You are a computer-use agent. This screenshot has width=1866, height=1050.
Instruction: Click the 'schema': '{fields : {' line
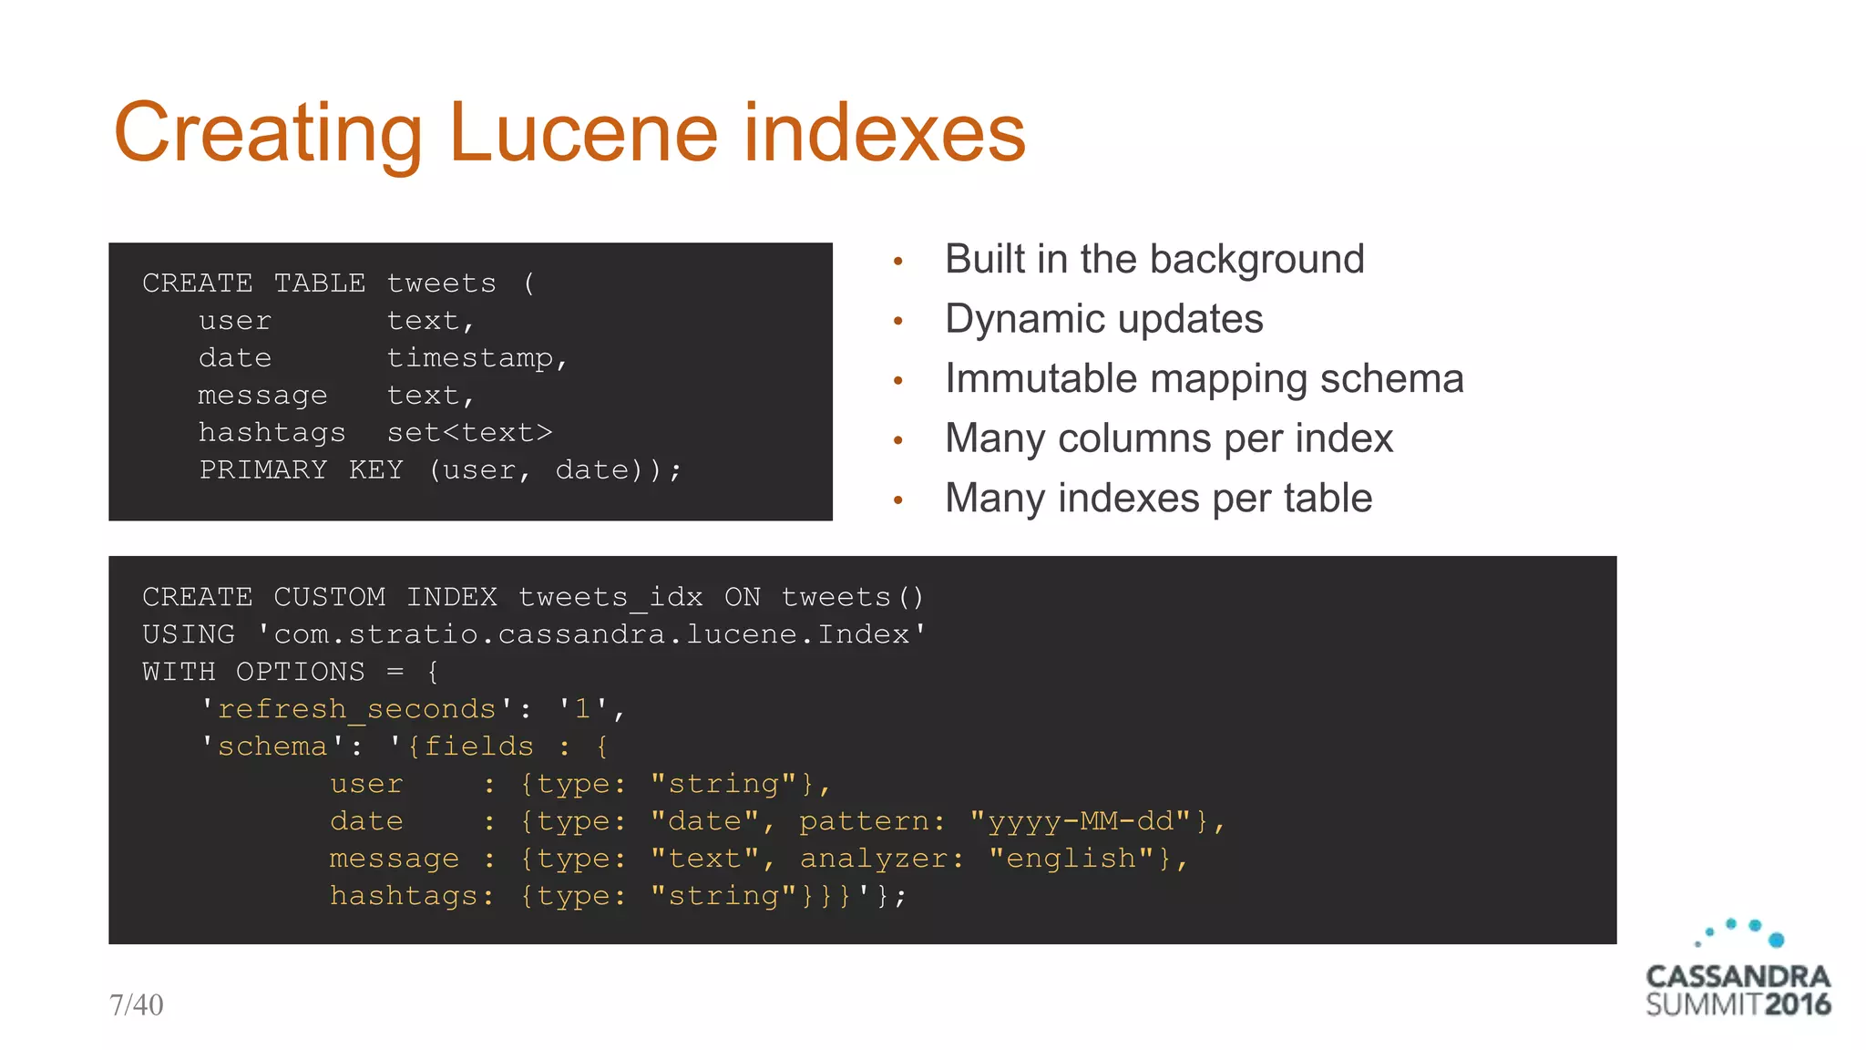click(404, 746)
